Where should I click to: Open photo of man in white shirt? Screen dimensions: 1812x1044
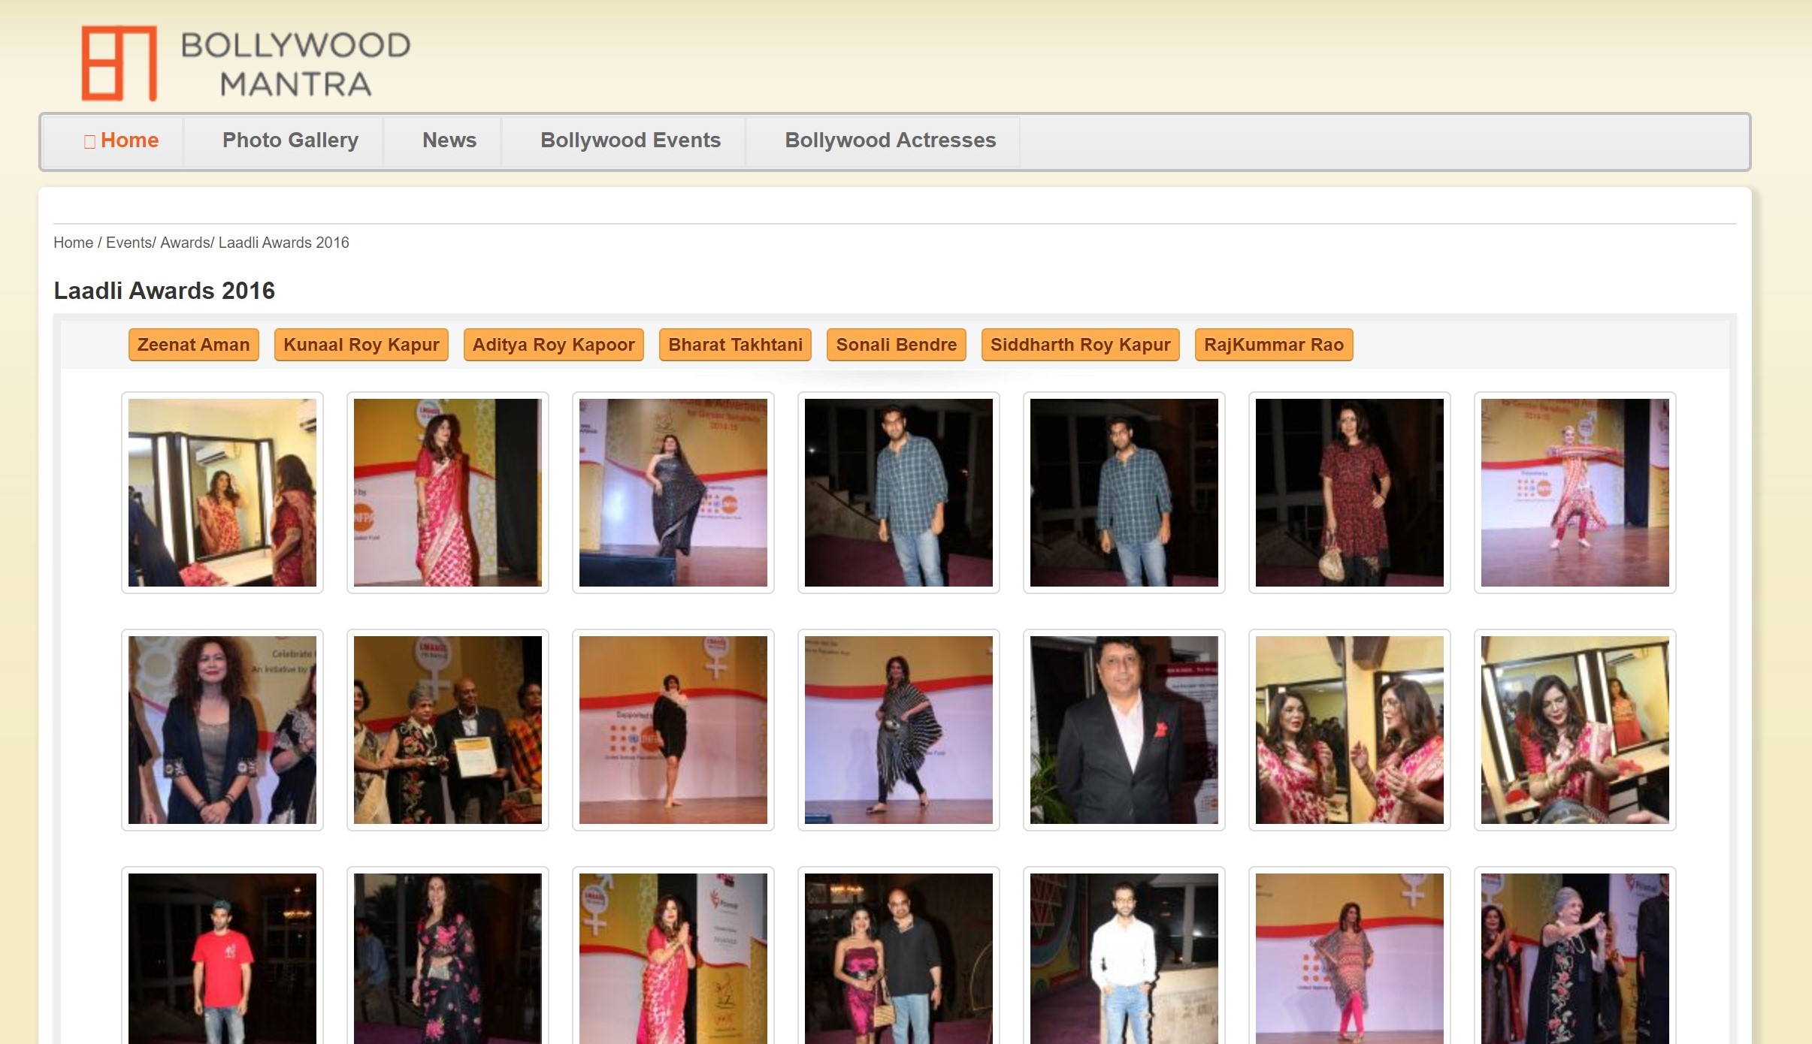pyautogui.click(x=1124, y=958)
